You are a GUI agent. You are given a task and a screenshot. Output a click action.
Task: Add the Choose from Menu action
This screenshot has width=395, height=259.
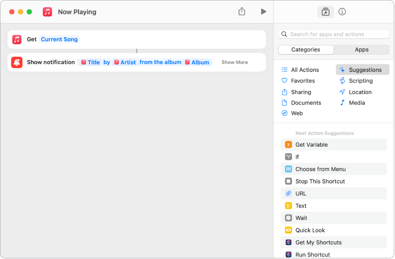(x=320, y=169)
